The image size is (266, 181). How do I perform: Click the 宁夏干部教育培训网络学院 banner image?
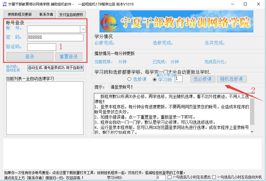coord(176,22)
